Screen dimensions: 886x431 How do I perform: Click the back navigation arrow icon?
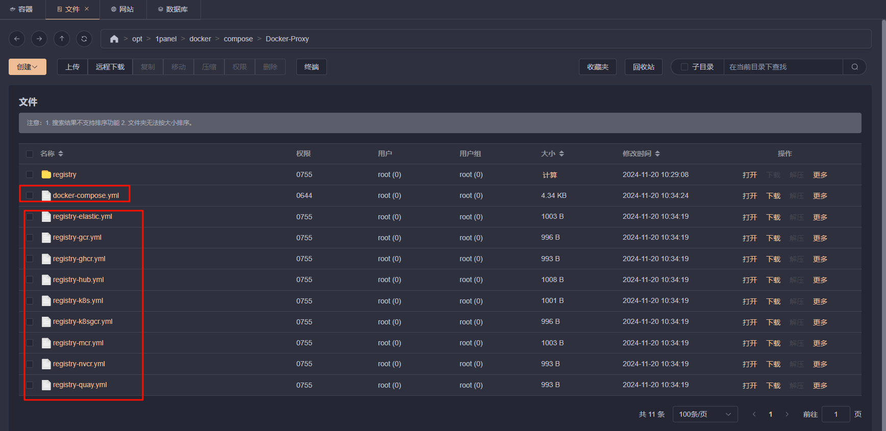click(x=17, y=39)
